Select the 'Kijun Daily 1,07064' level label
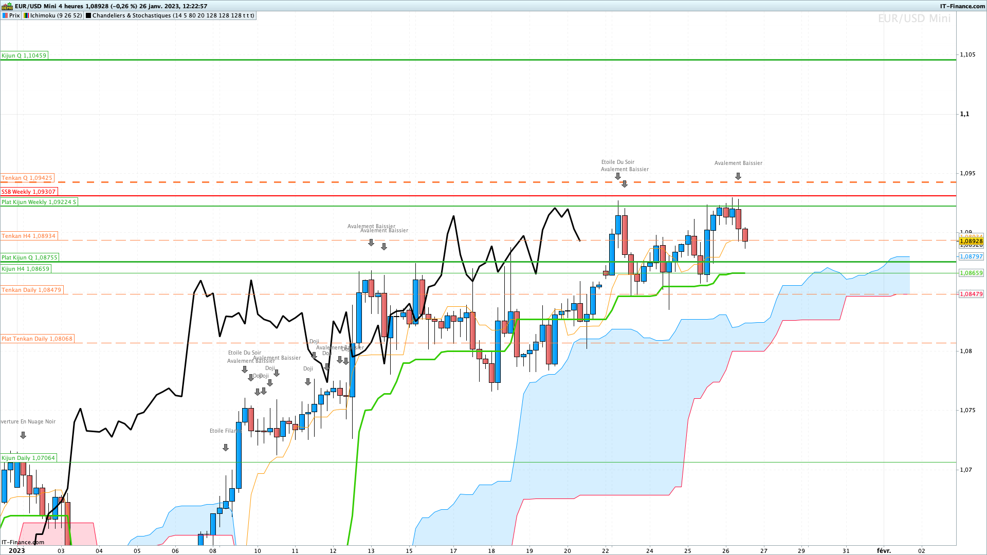This screenshot has height=555, width=987. click(x=28, y=458)
